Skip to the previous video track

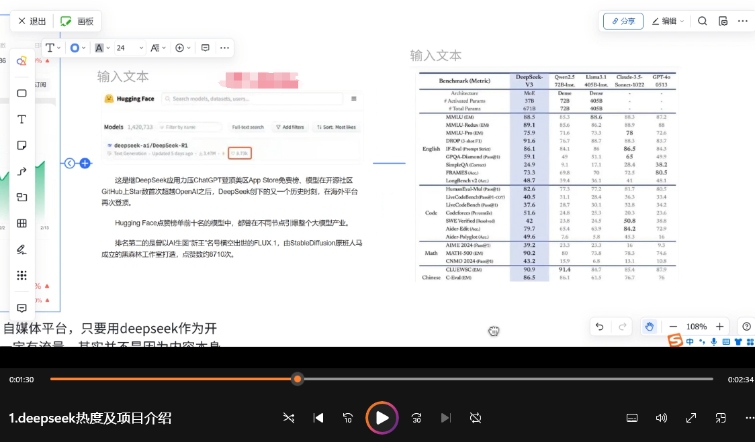(x=318, y=418)
